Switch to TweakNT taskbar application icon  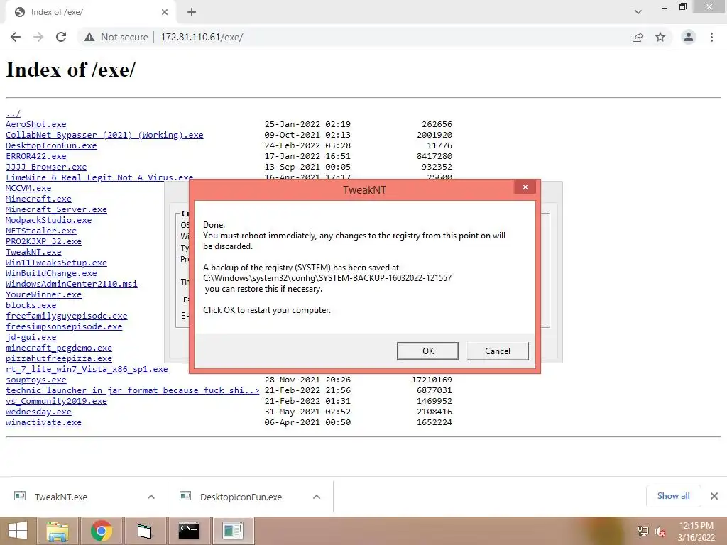(x=233, y=531)
